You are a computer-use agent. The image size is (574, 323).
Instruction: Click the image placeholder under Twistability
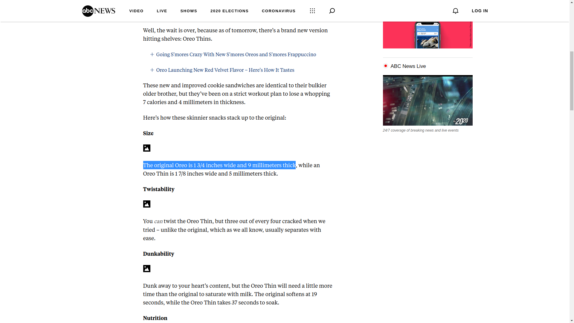click(146, 204)
